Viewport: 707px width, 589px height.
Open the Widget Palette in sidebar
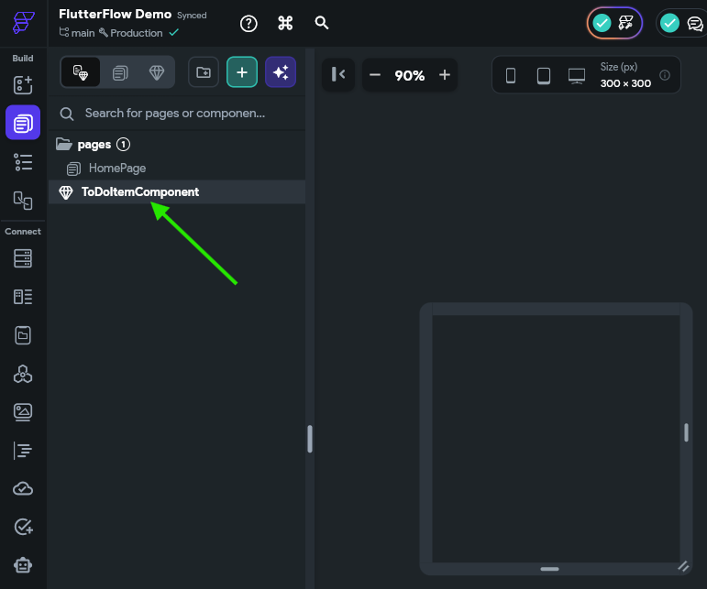click(x=23, y=84)
